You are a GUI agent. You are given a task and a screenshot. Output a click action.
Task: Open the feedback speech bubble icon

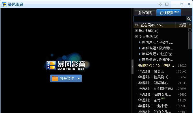(160, 4)
